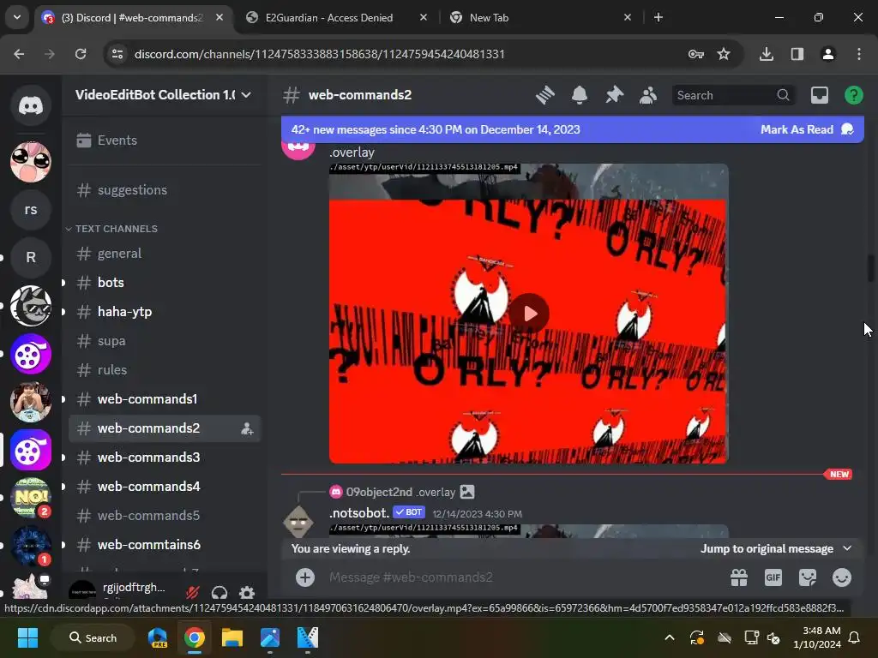The image size is (878, 658).
Task: Go back to previous page
Action: [19, 54]
